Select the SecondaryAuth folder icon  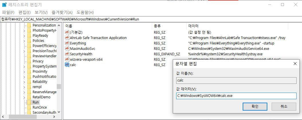29,112
